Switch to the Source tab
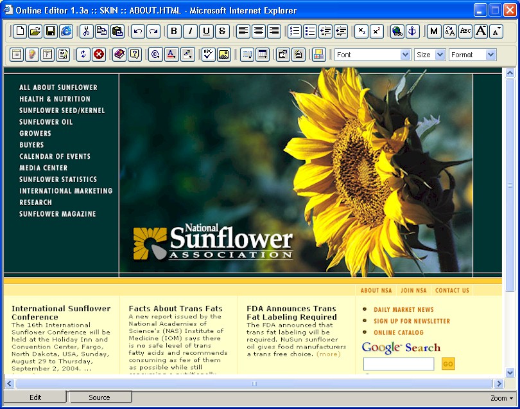Viewport: 520px width, 409px height. [100, 397]
